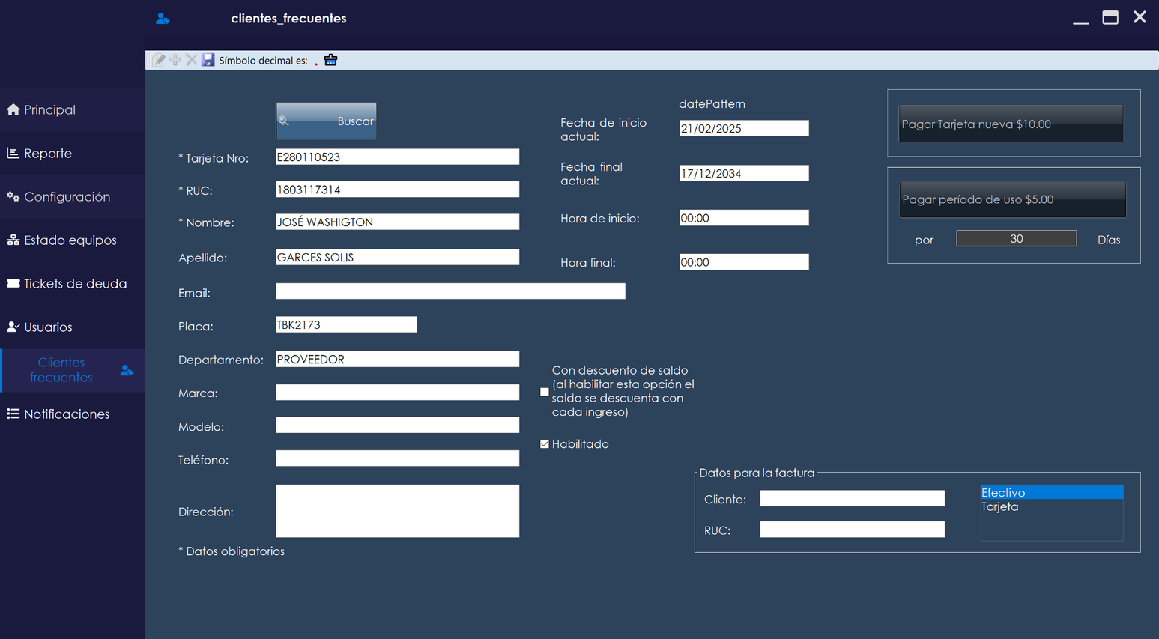Click the Email input field
Screen dimensions: 1159x639
click(x=450, y=291)
